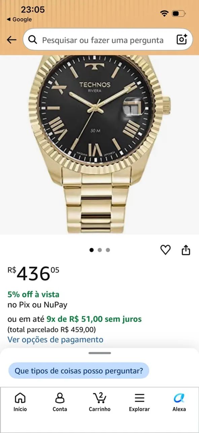Click Ver opções de pagamento link
This screenshot has width=199, height=433.
click(x=56, y=339)
